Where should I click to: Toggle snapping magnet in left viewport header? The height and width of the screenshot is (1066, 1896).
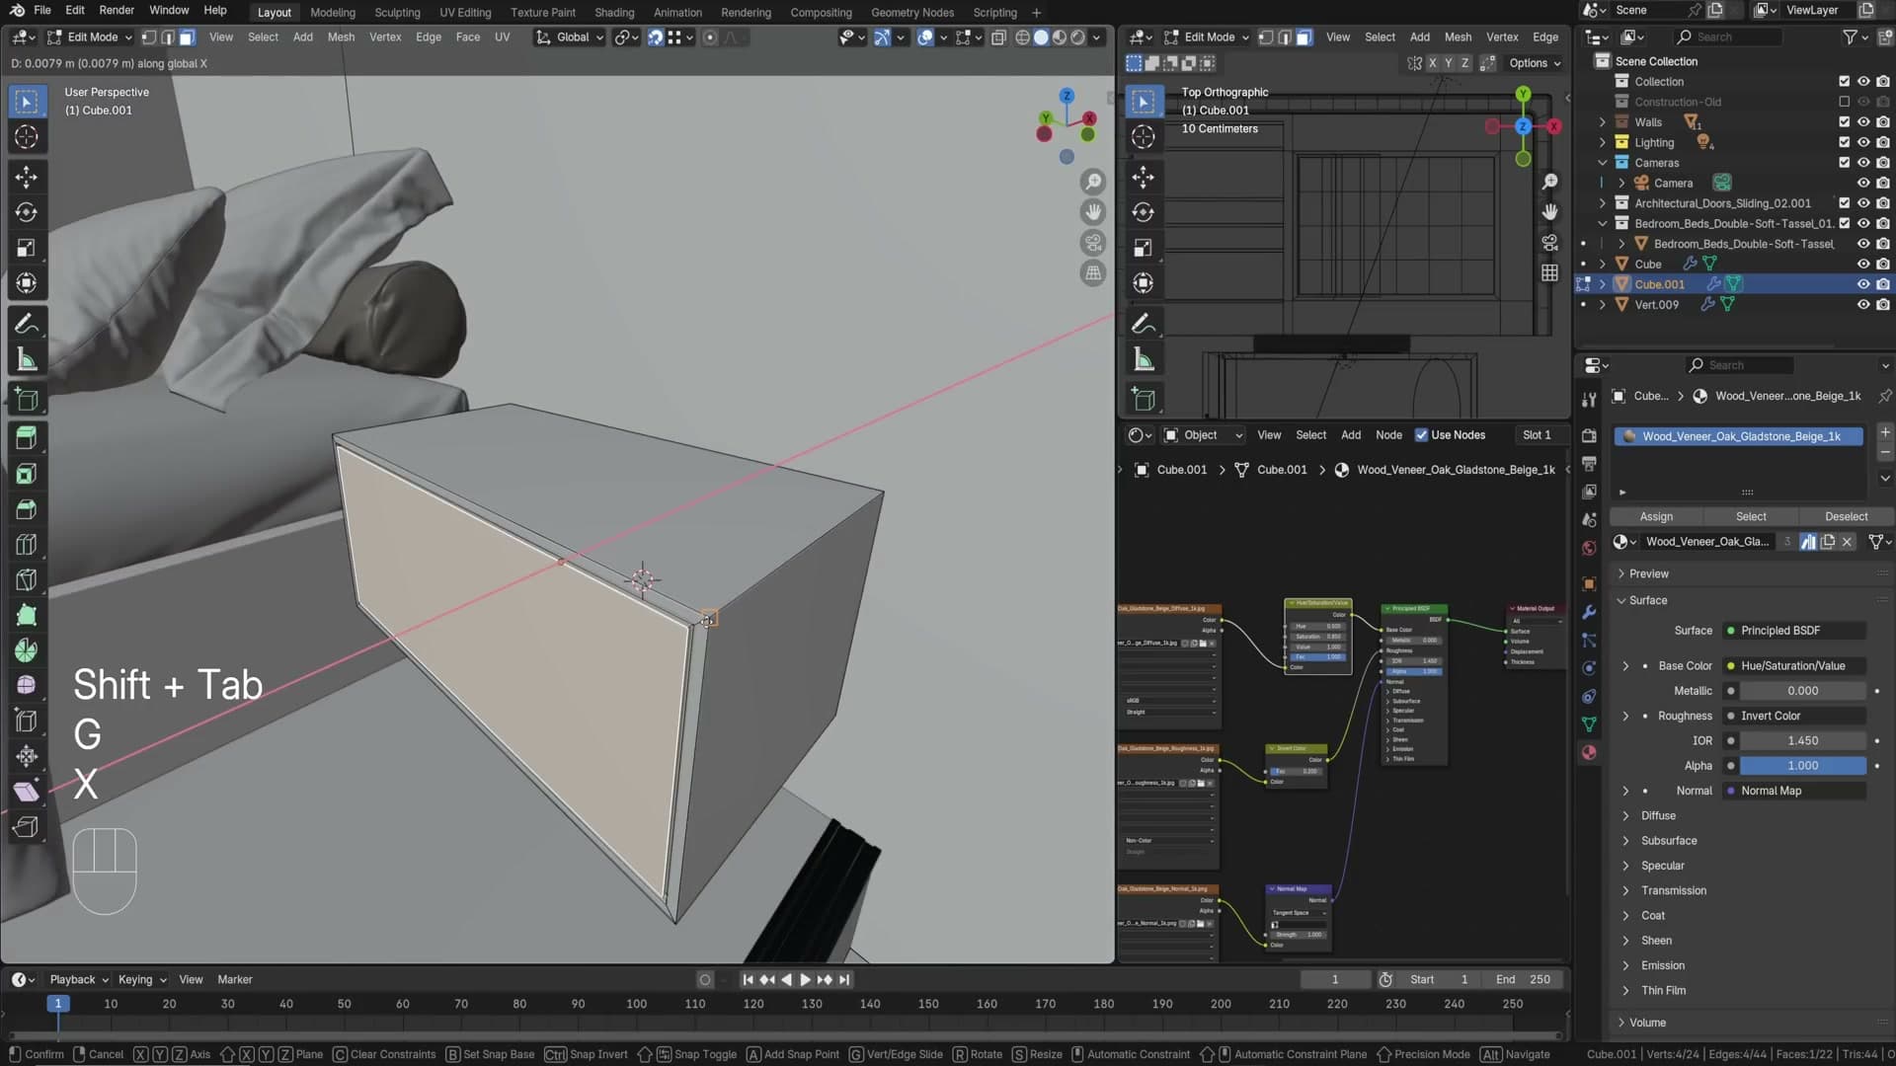(x=656, y=38)
